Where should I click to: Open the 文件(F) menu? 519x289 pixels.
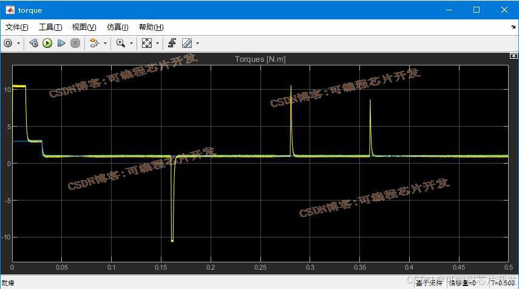(x=17, y=27)
